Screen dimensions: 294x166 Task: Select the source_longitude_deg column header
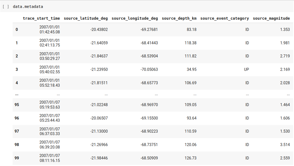(135, 18)
